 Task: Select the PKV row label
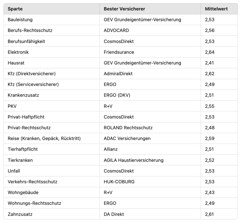12,106
